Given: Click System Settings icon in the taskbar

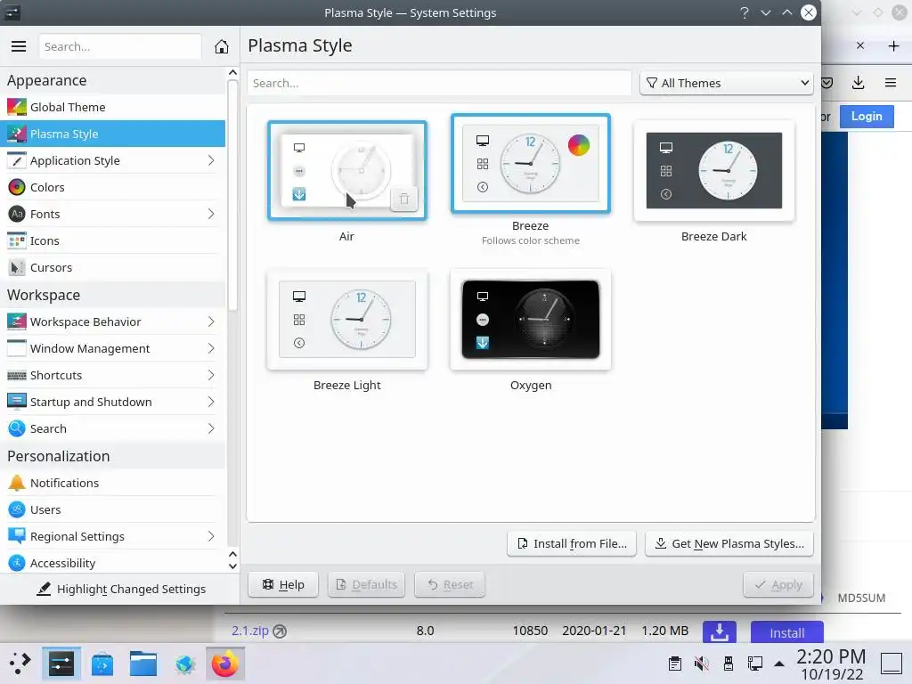Looking at the screenshot, I should tap(61, 664).
